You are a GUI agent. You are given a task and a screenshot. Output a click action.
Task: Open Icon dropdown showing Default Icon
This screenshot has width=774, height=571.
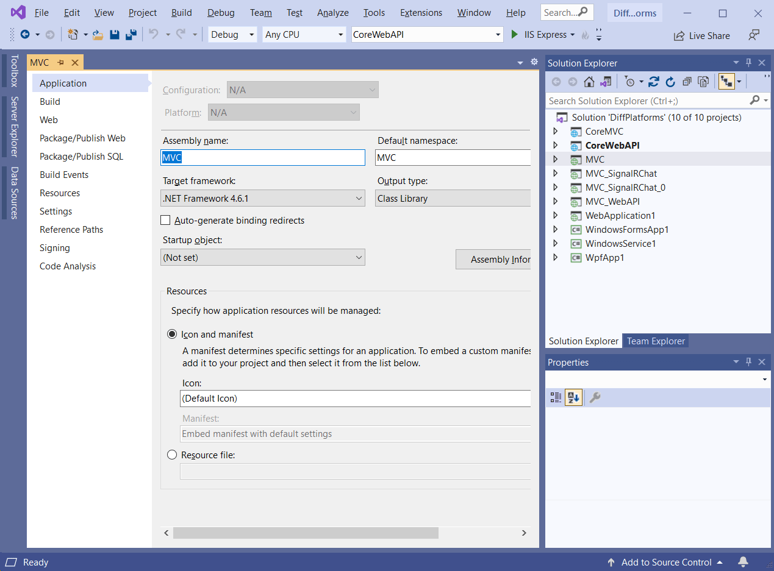356,398
